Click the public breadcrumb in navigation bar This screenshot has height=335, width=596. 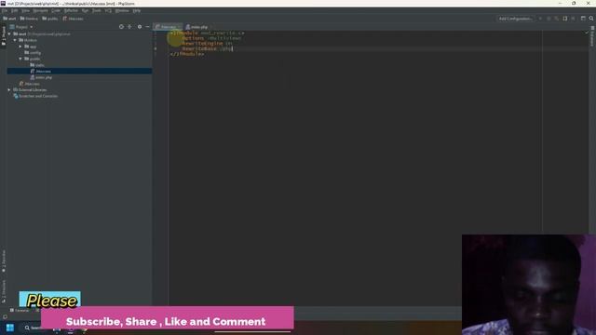(x=49, y=19)
